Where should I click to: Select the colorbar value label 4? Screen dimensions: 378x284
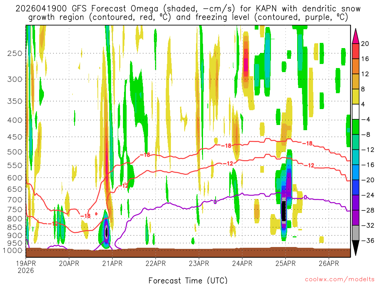(363, 104)
